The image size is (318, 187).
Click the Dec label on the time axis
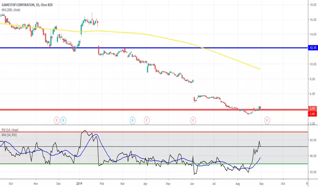(58, 184)
